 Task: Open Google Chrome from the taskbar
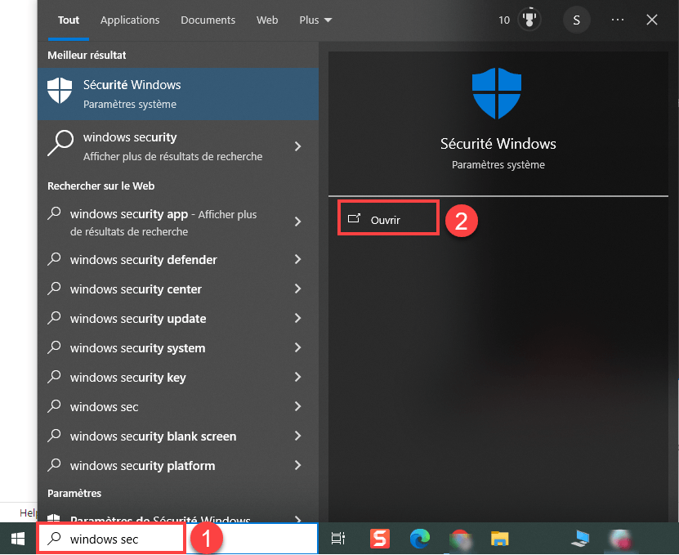[460, 539]
